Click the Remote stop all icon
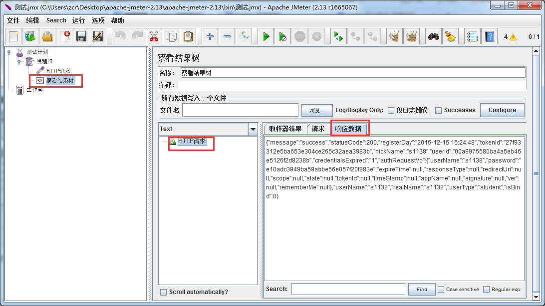 click(355, 36)
